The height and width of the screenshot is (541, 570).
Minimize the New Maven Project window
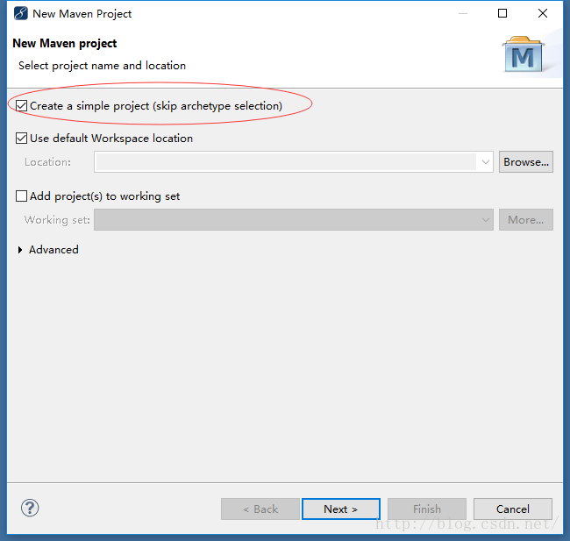coord(462,14)
